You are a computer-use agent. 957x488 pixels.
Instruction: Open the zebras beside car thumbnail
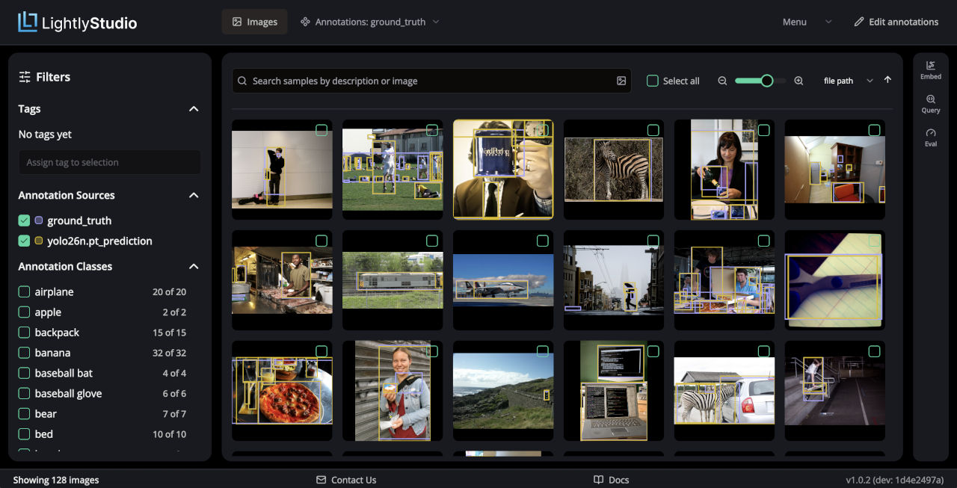(x=724, y=391)
